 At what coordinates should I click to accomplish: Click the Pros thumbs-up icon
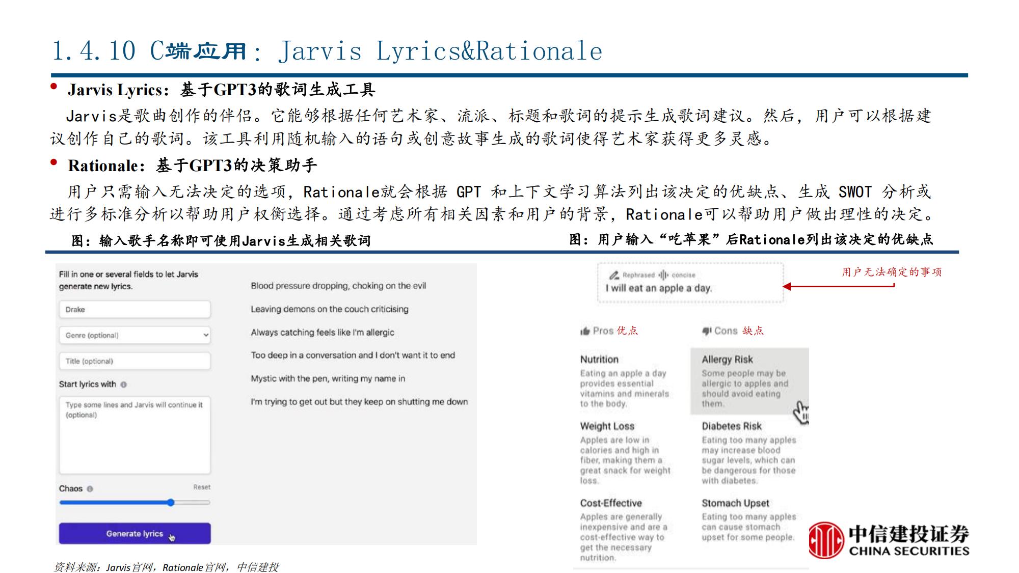coord(585,331)
